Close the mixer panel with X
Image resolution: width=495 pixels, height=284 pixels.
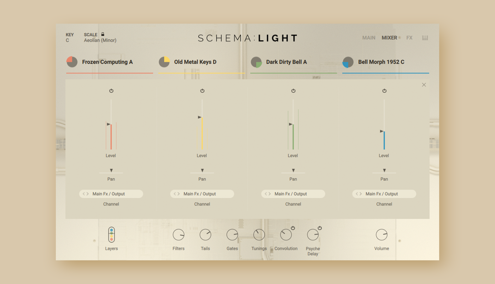(424, 85)
